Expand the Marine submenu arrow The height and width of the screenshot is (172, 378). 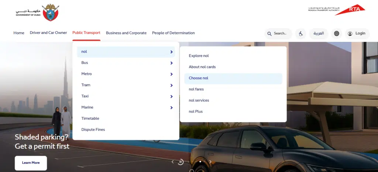pos(171,108)
